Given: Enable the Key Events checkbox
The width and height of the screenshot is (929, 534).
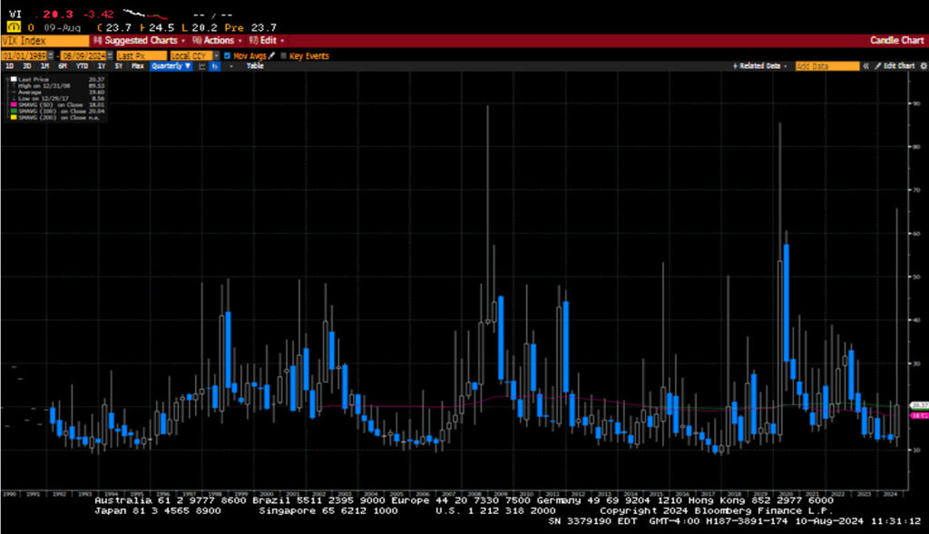Looking at the screenshot, I should [283, 56].
